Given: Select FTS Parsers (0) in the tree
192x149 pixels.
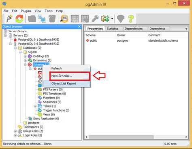Looking at the screenshot, I should coord(53,90).
